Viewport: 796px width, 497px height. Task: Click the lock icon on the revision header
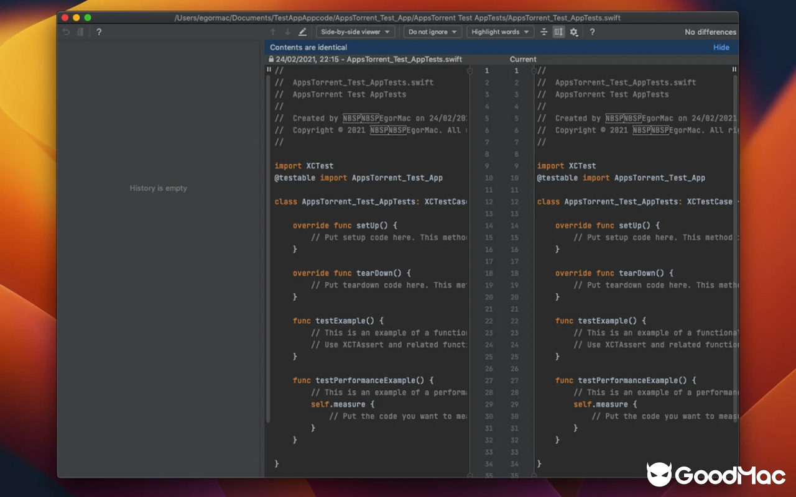click(270, 59)
